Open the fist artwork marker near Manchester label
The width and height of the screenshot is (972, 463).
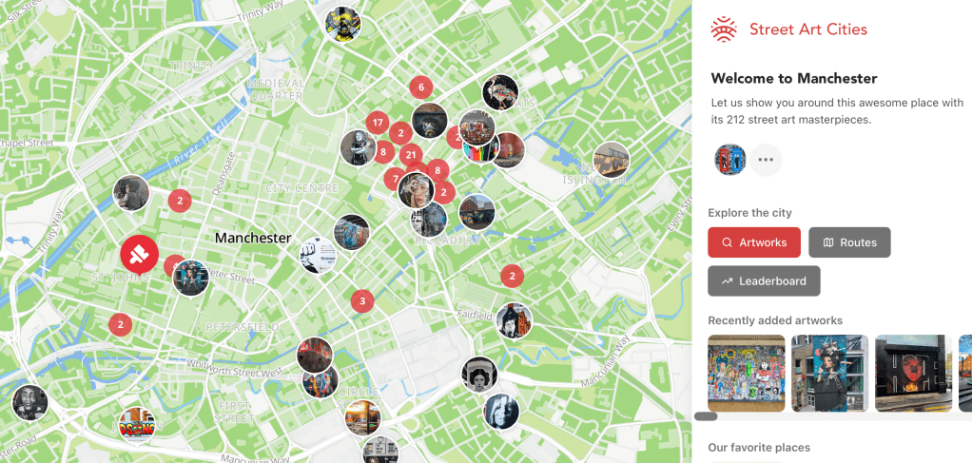coord(318,256)
